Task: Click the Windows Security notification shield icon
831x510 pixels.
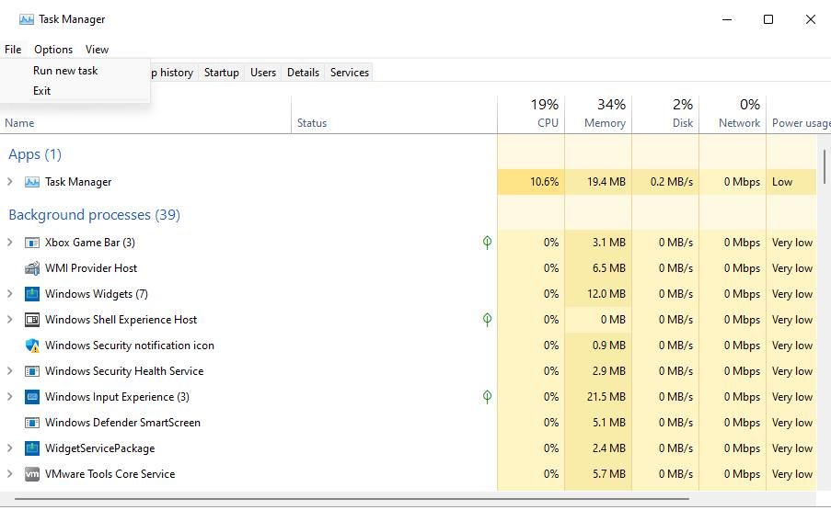Action: tap(32, 346)
